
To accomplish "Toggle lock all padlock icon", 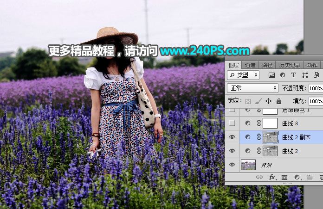I will click(x=279, y=101).
